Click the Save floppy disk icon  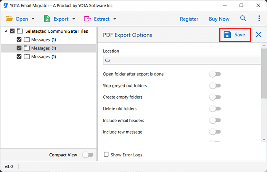tap(227, 35)
